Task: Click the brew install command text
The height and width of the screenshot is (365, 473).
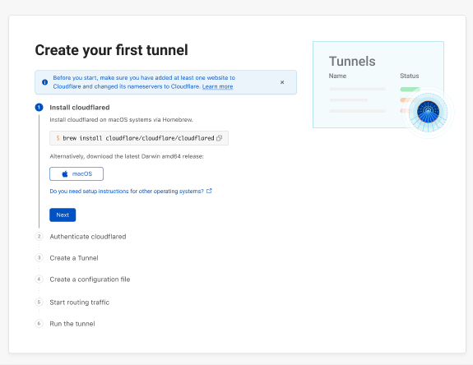Action: [138, 138]
